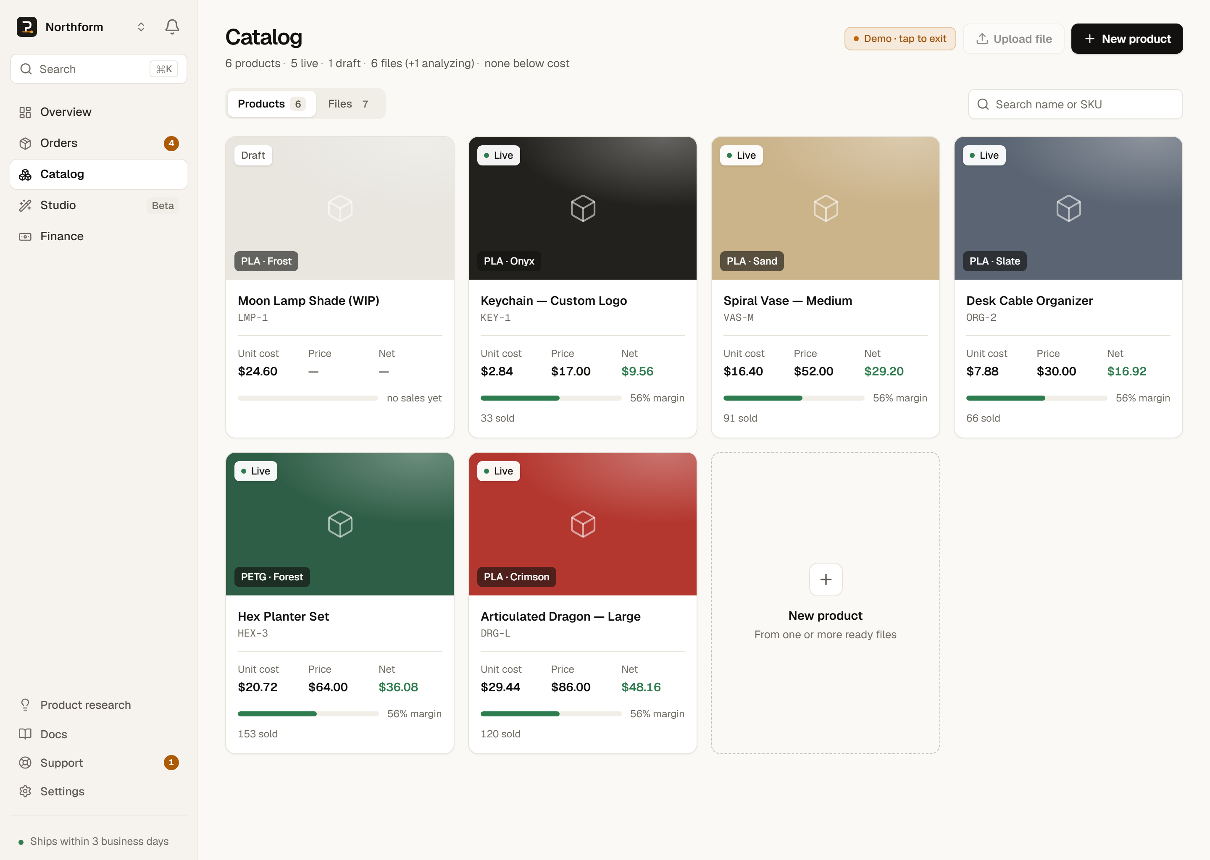Click 'Ships within 3 business days' status

tap(94, 842)
